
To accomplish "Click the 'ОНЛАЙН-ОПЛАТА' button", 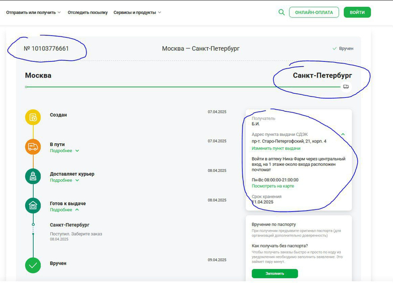I will [x=314, y=12].
